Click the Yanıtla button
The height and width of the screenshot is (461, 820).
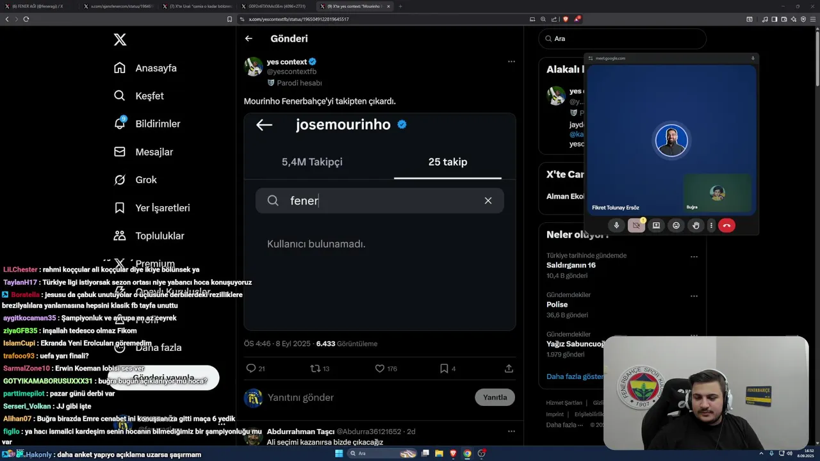click(495, 397)
